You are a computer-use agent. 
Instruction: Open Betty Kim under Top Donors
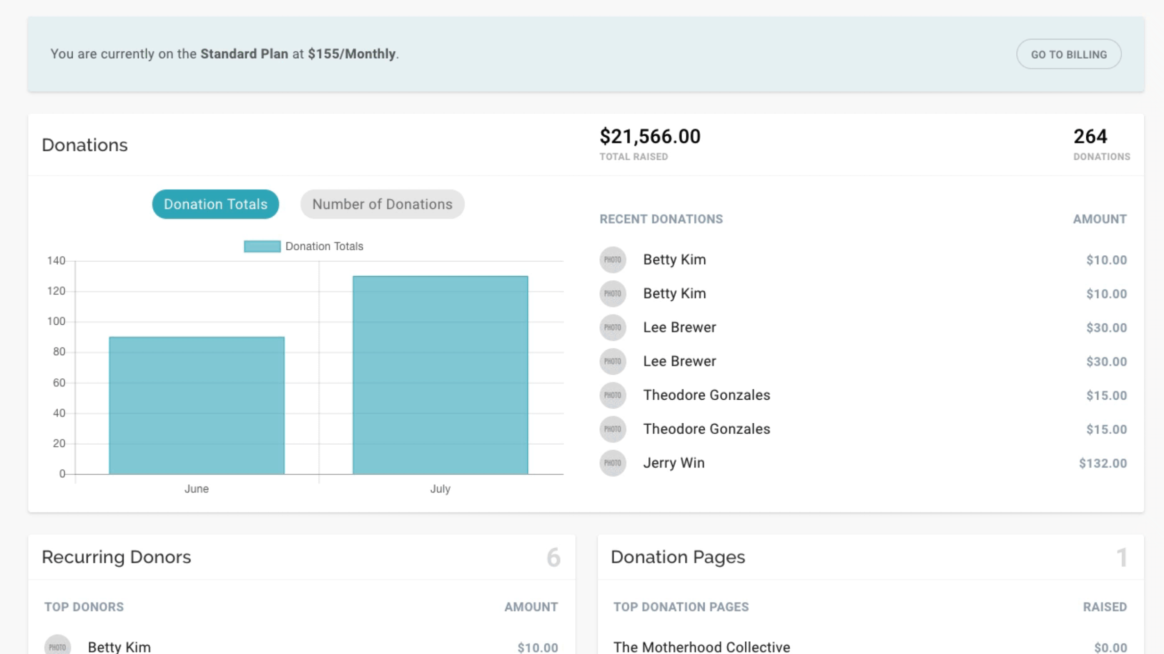[x=119, y=647]
